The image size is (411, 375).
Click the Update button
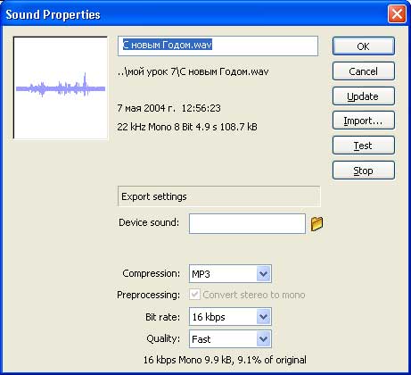364,96
